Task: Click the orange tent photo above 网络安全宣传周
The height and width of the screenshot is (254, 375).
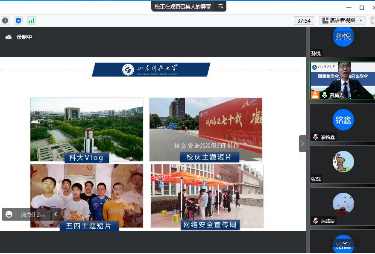Action: coord(207,195)
